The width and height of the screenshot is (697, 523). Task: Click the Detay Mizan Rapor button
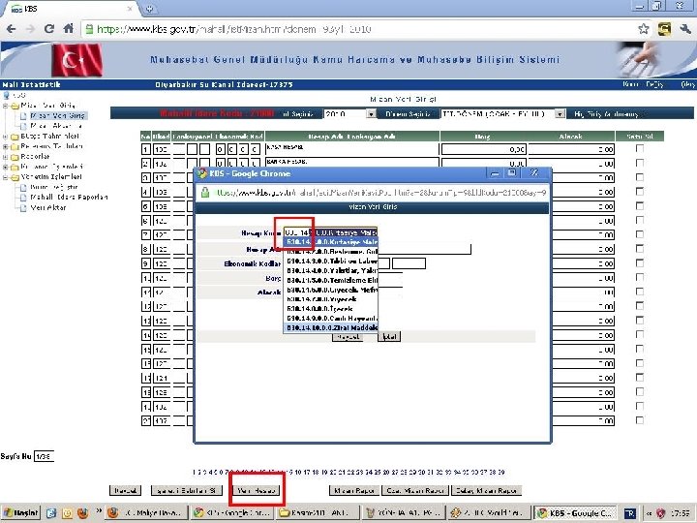pyautogui.click(x=486, y=490)
